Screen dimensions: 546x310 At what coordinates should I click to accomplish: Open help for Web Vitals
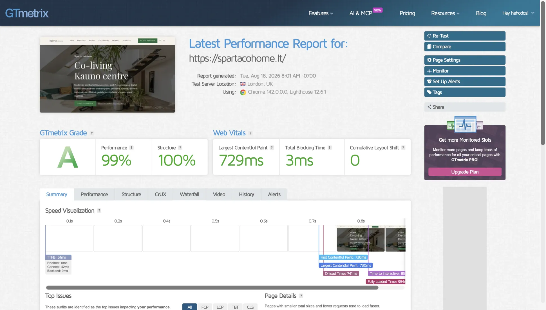click(x=250, y=133)
